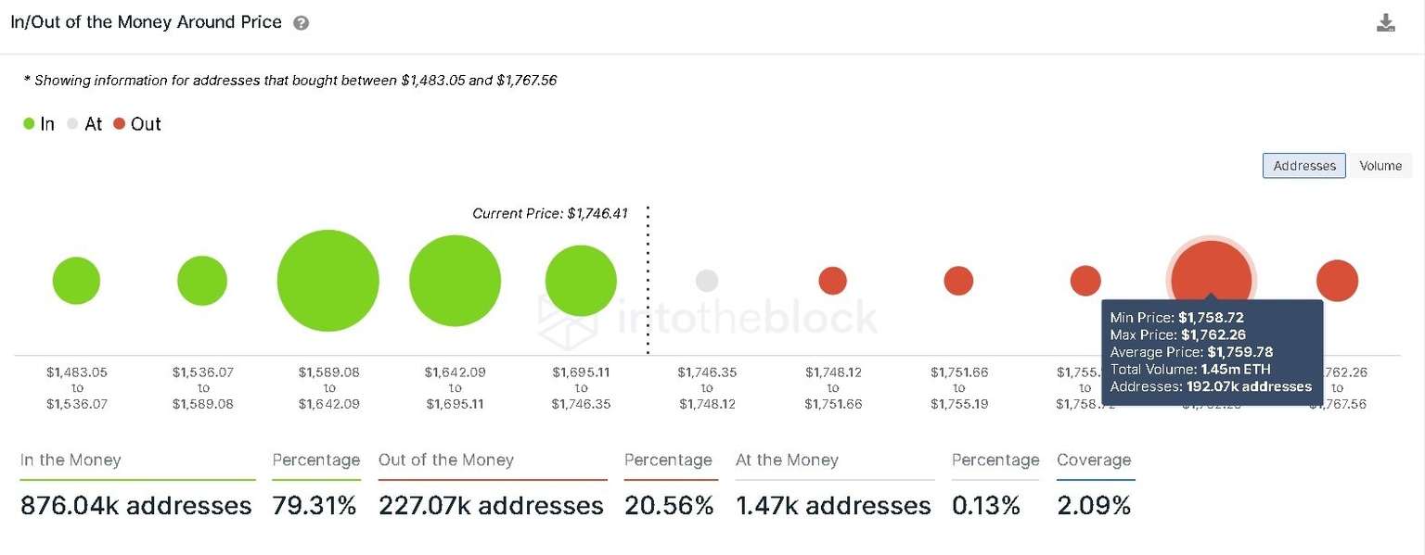
Task: Click the red bubble in the $1,748.12 range
Action: 833,280
